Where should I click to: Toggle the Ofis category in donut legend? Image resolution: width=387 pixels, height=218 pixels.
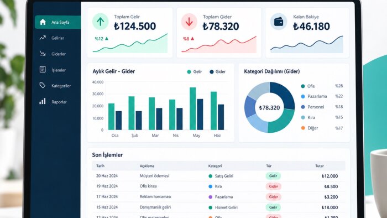308,86
